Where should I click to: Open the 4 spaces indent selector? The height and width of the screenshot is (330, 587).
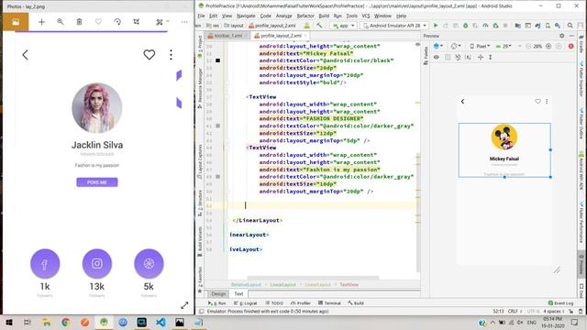[x=554, y=312]
